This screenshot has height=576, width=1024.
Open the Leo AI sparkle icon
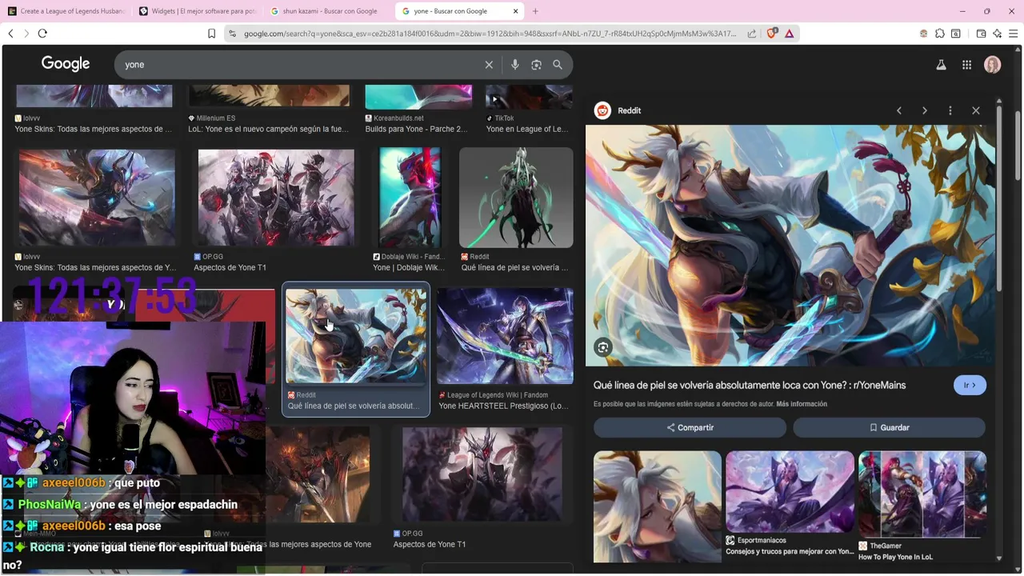tap(997, 34)
